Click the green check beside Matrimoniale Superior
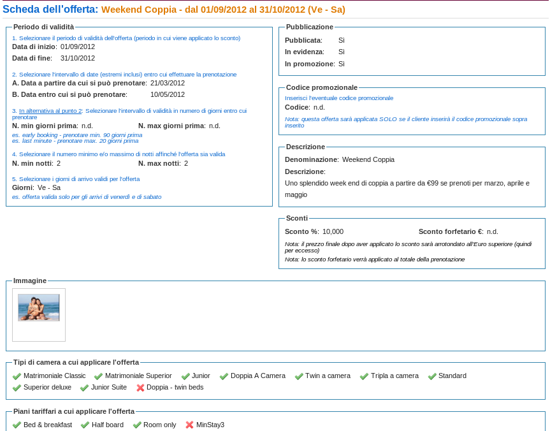This screenshot has width=550, height=431. click(x=98, y=376)
